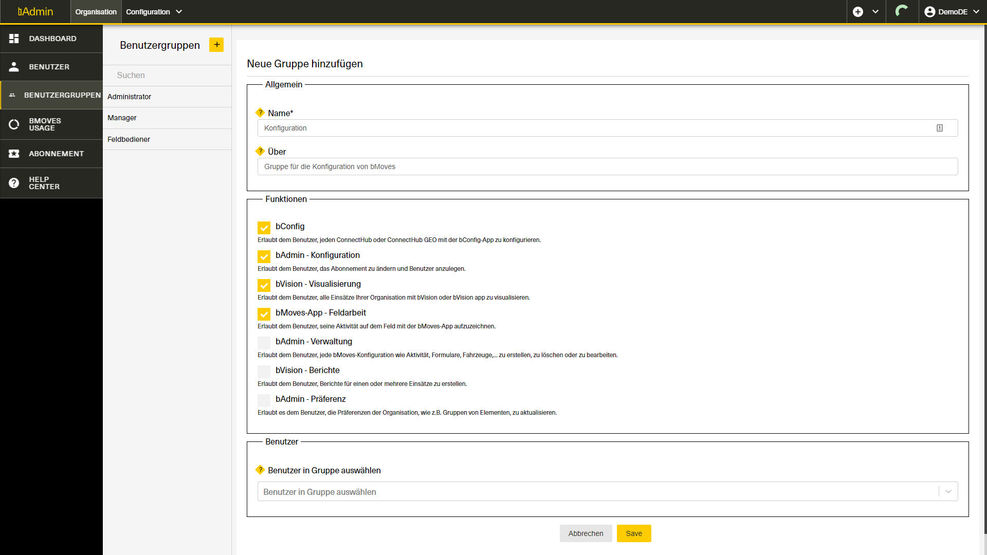
Task: Expand the Configuration menu chevron
Action: [x=179, y=12]
